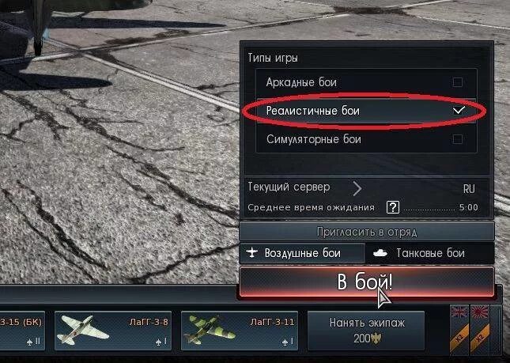Enable the Симуляторные бои checkbox
The height and width of the screenshot is (363, 510).
tap(458, 139)
